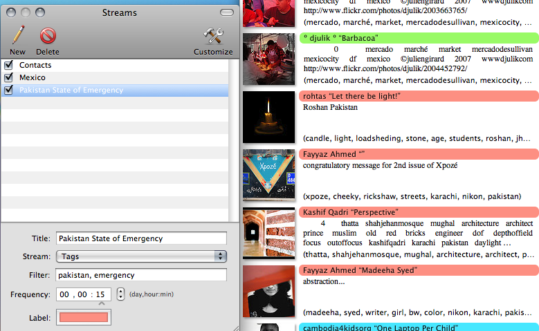Image resolution: width=539 pixels, height=331 pixels.
Task: Select the Contacts stream row
Action: 115,65
